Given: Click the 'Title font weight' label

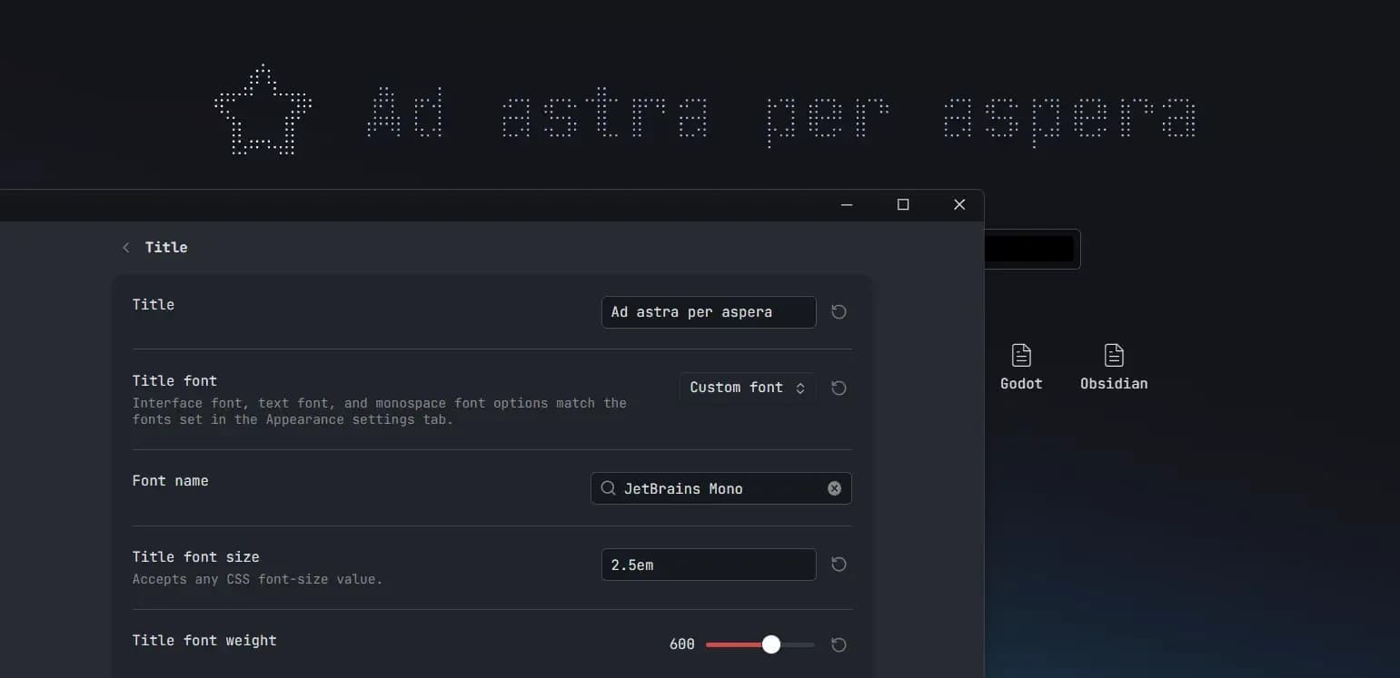Looking at the screenshot, I should click(x=204, y=641).
